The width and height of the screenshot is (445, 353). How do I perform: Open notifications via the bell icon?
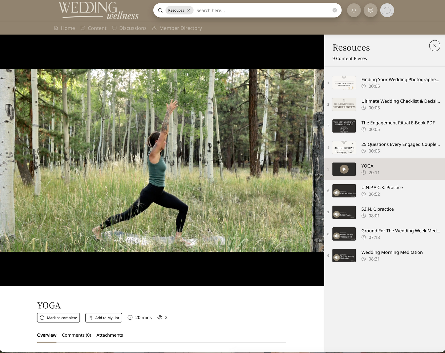pos(354,10)
